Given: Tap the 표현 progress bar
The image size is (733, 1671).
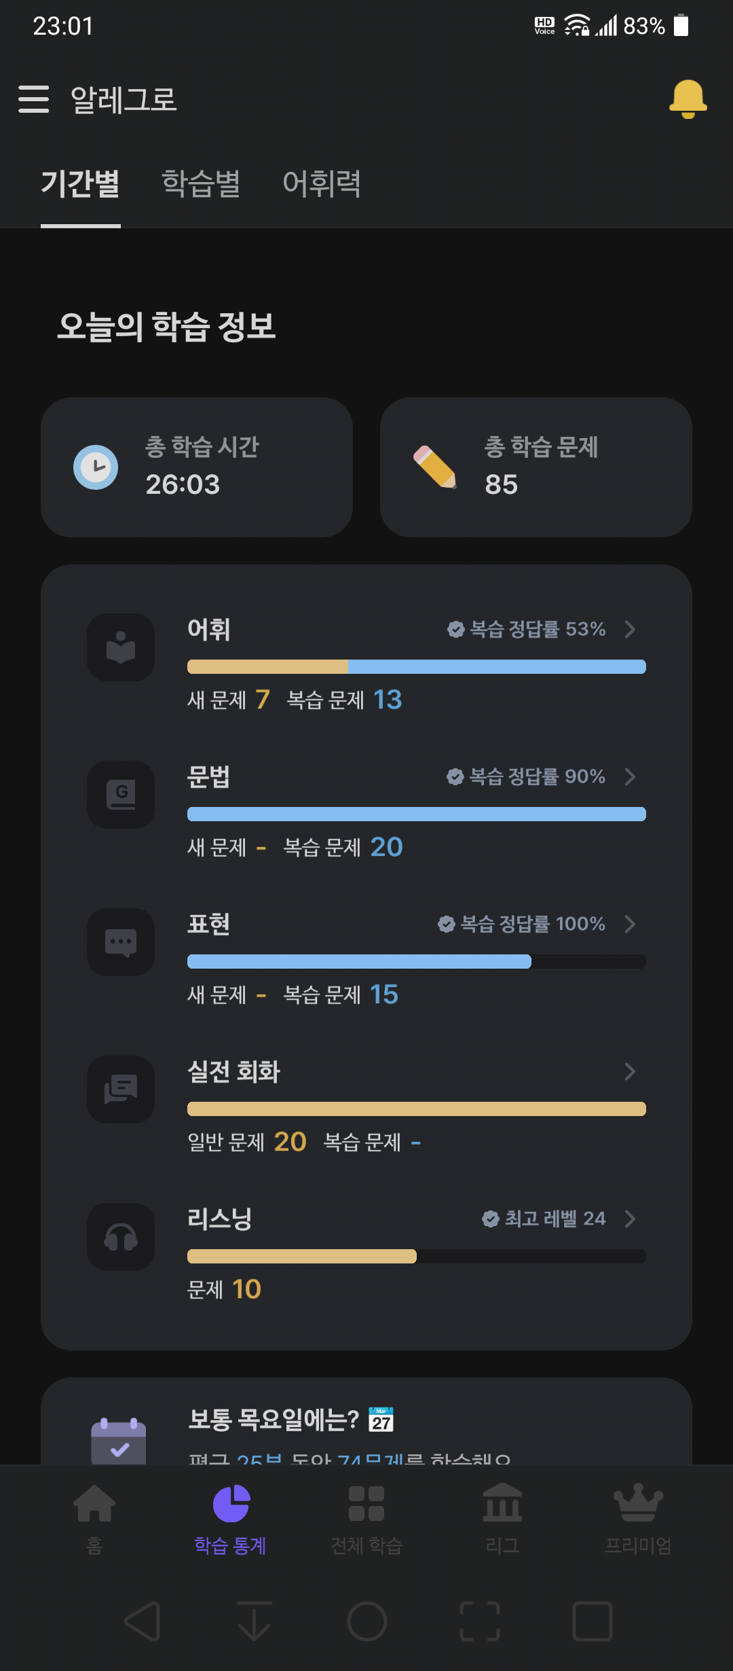Looking at the screenshot, I should tap(417, 961).
